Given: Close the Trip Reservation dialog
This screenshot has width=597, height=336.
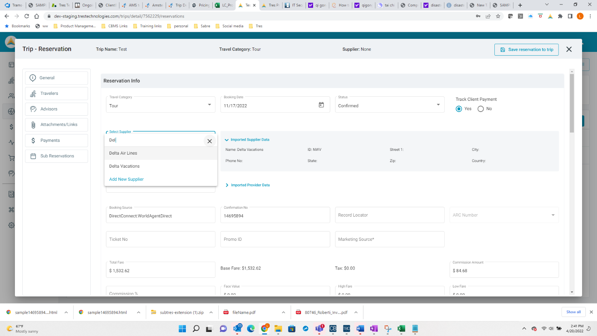Looking at the screenshot, I should (x=569, y=49).
